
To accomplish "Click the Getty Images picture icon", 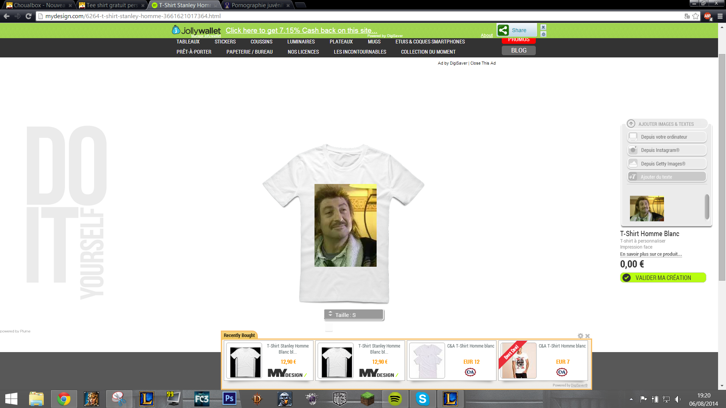I will pos(633,164).
